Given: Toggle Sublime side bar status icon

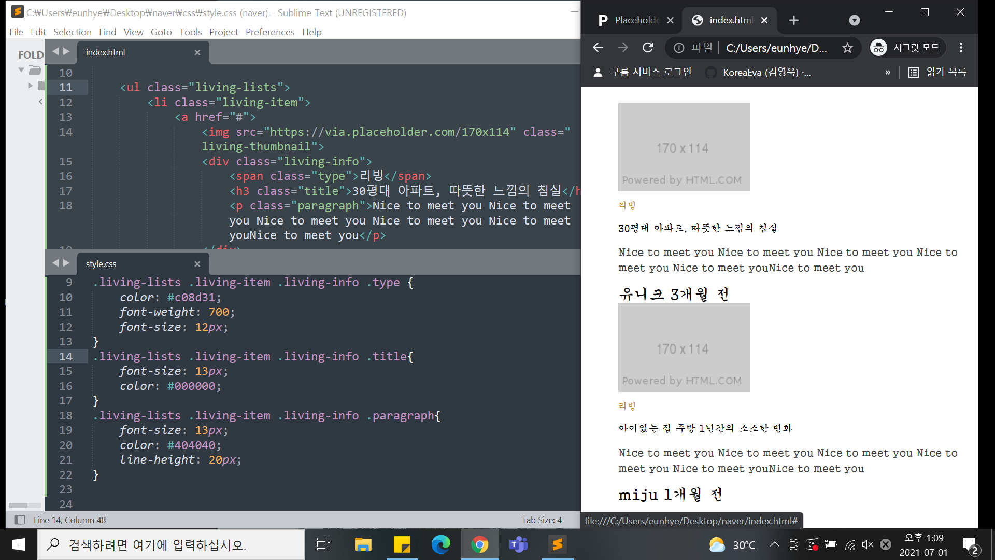Looking at the screenshot, I should point(20,520).
